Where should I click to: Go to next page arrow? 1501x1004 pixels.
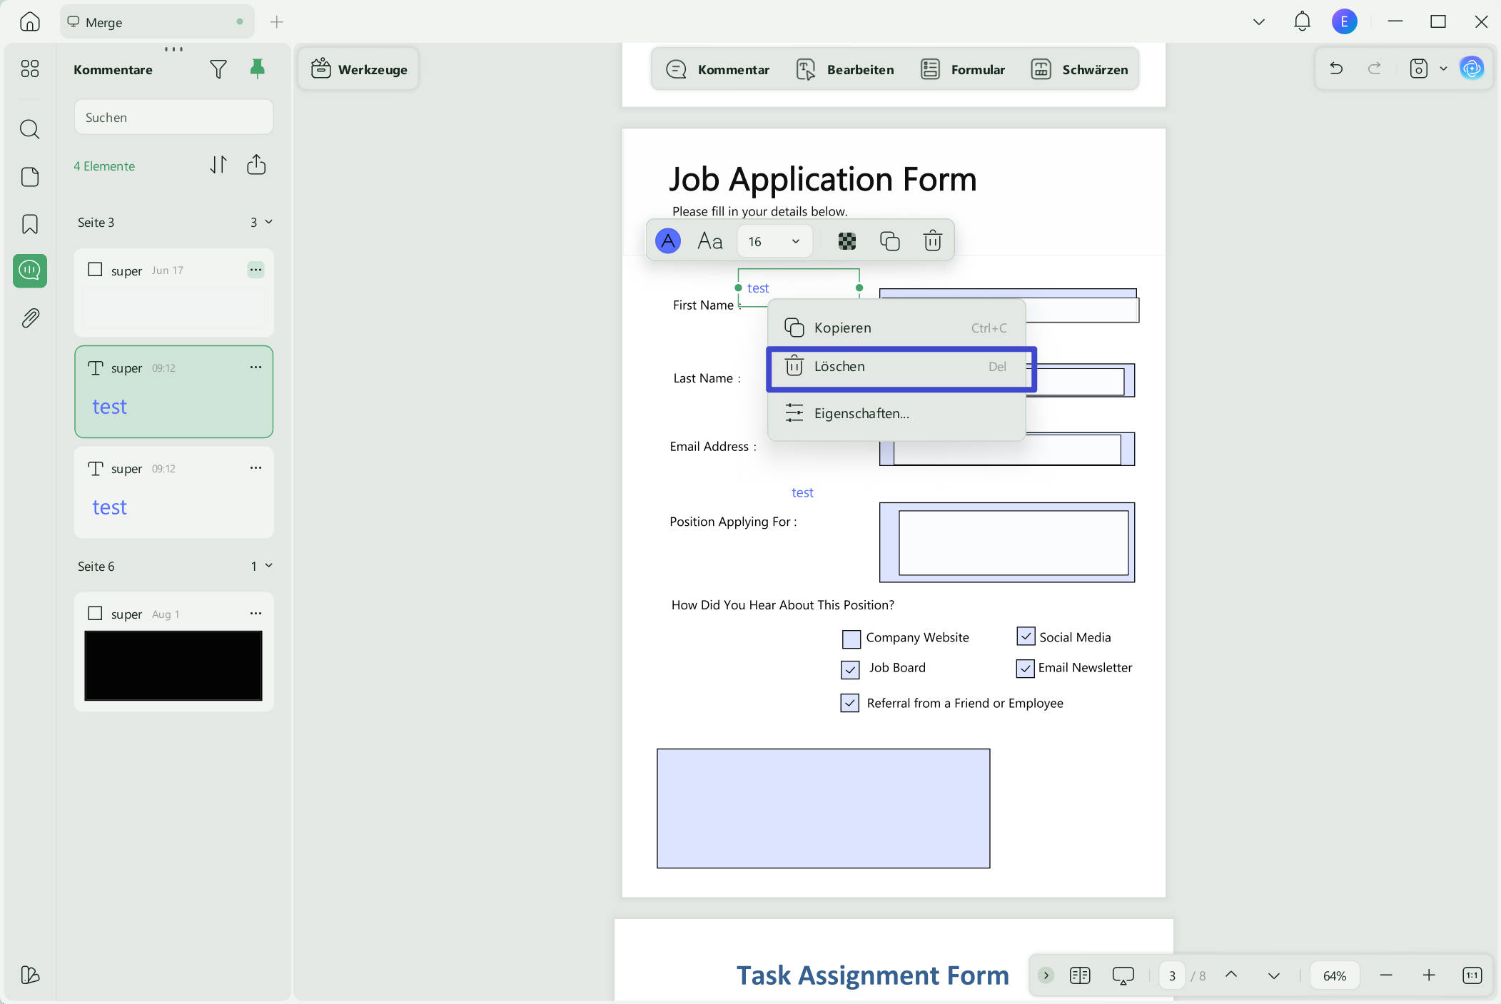pyautogui.click(x=1273, y=975)
